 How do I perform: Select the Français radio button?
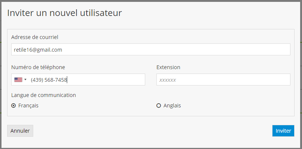tap(14, 106)
